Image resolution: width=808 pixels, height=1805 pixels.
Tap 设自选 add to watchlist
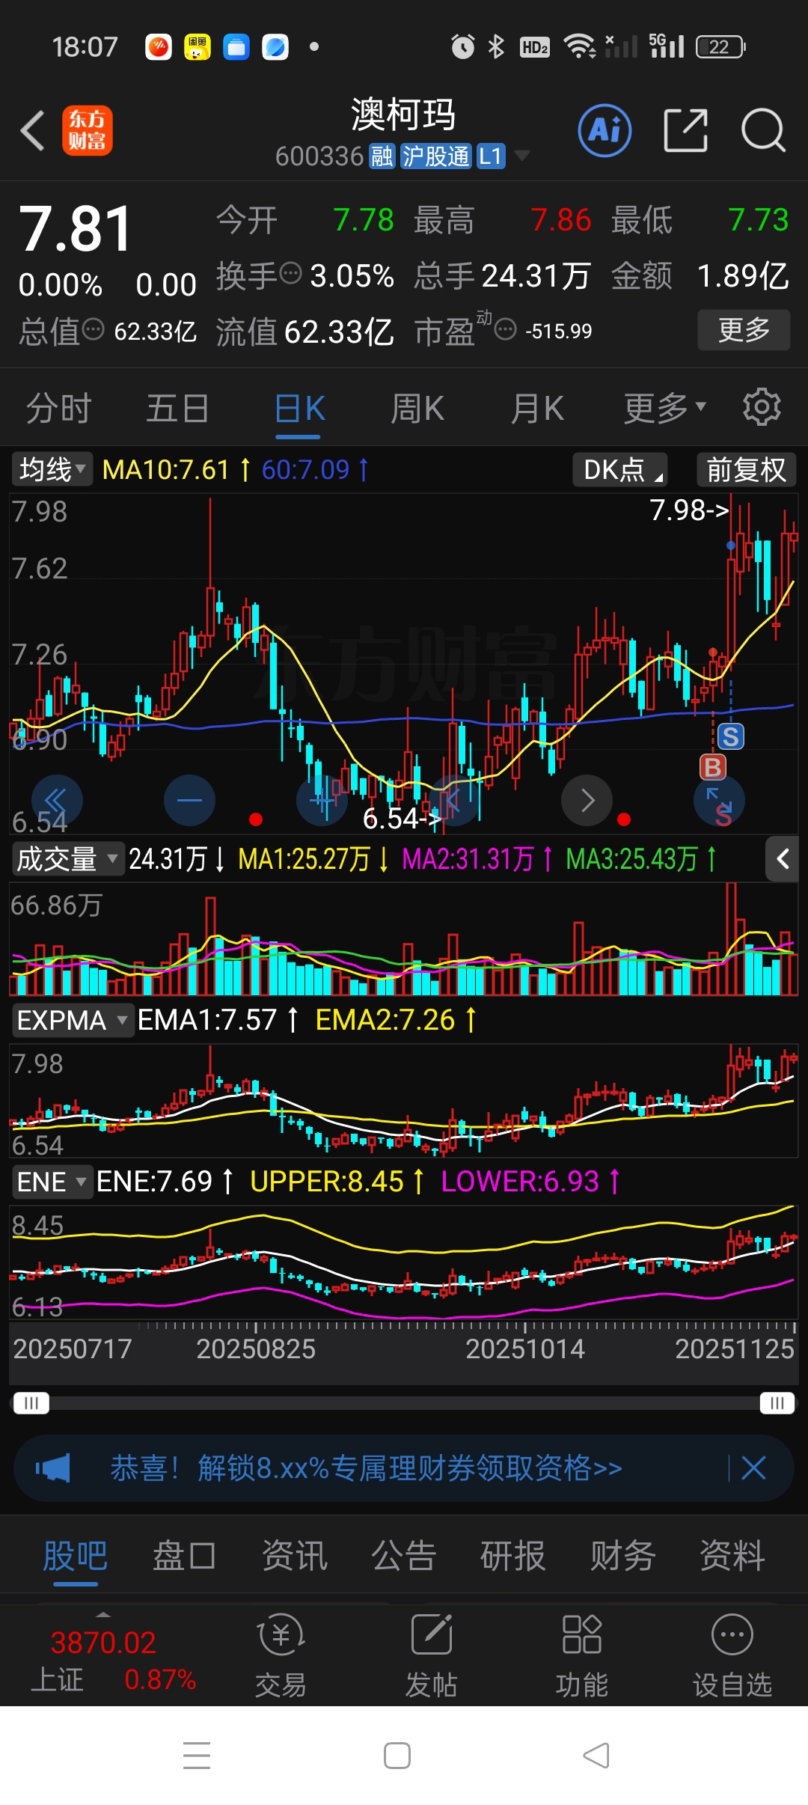(x=732, y=1655)
